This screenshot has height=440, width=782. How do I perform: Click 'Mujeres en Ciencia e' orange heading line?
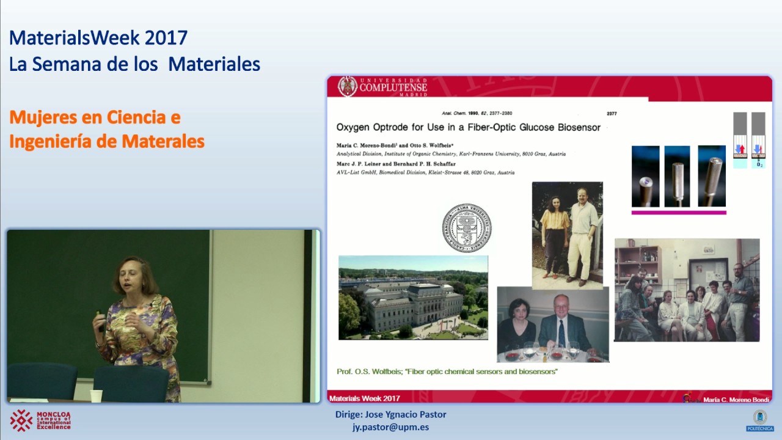[95, 117]
